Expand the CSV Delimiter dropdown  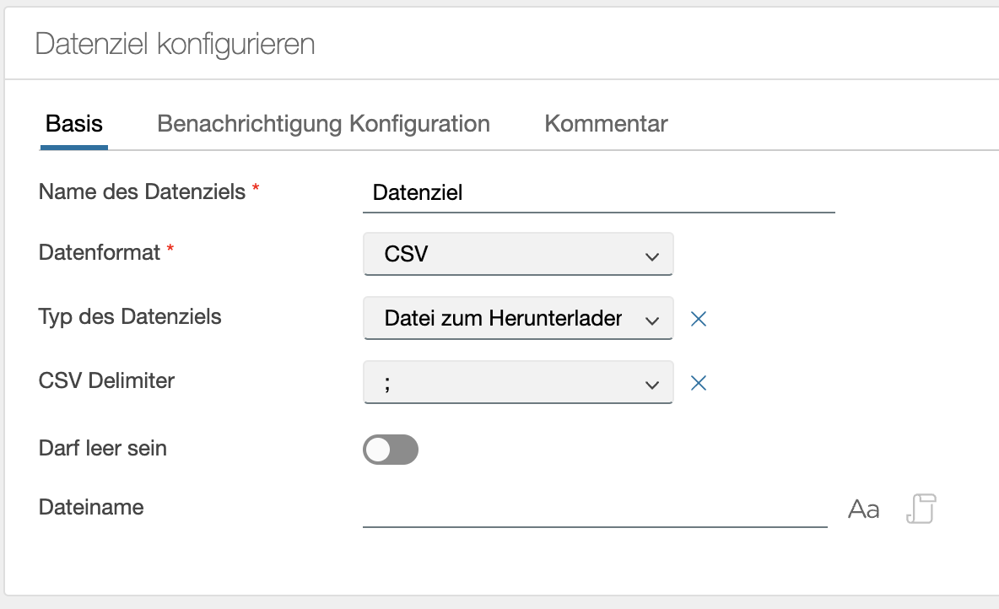(x=518, y=383)
